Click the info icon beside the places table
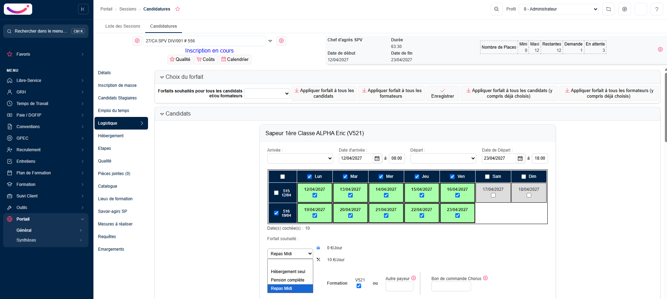This screenshot has width=667, height=299. [660, 49]
